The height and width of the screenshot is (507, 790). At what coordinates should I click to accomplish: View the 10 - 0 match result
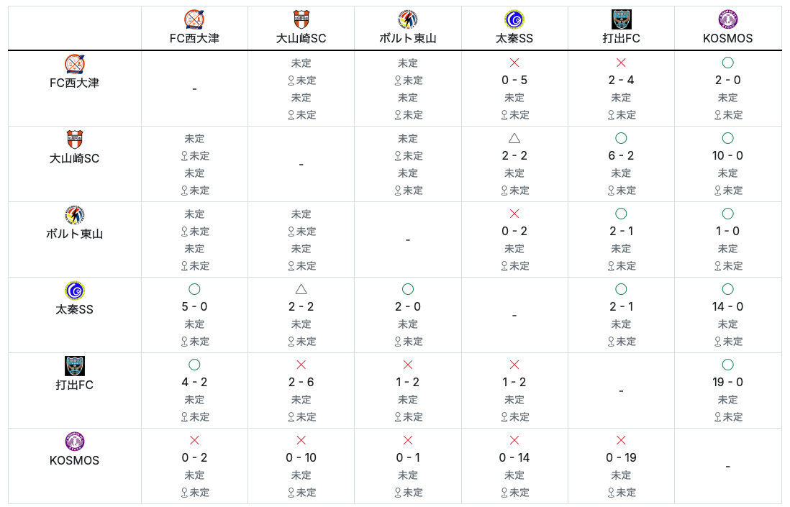[x=727, y=155]
